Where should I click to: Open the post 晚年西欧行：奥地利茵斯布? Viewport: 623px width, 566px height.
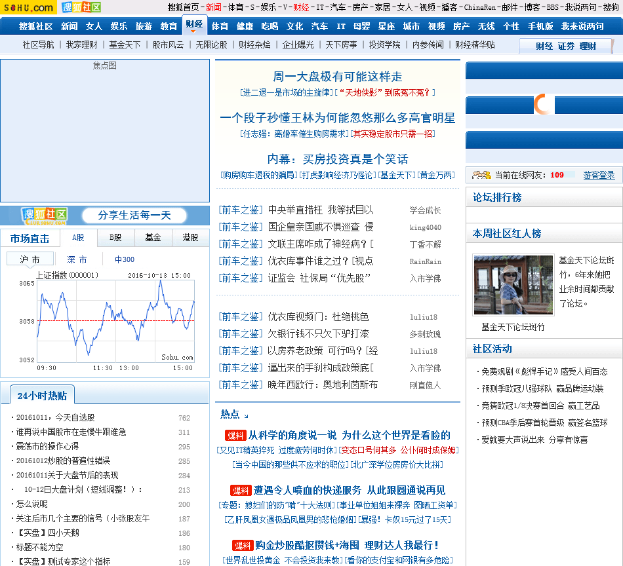pos(323,385)
